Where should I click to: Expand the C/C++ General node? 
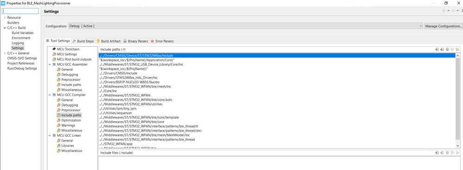click(x=5, y=53)
